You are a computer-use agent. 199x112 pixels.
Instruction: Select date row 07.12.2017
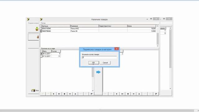(x=47, y=56)
